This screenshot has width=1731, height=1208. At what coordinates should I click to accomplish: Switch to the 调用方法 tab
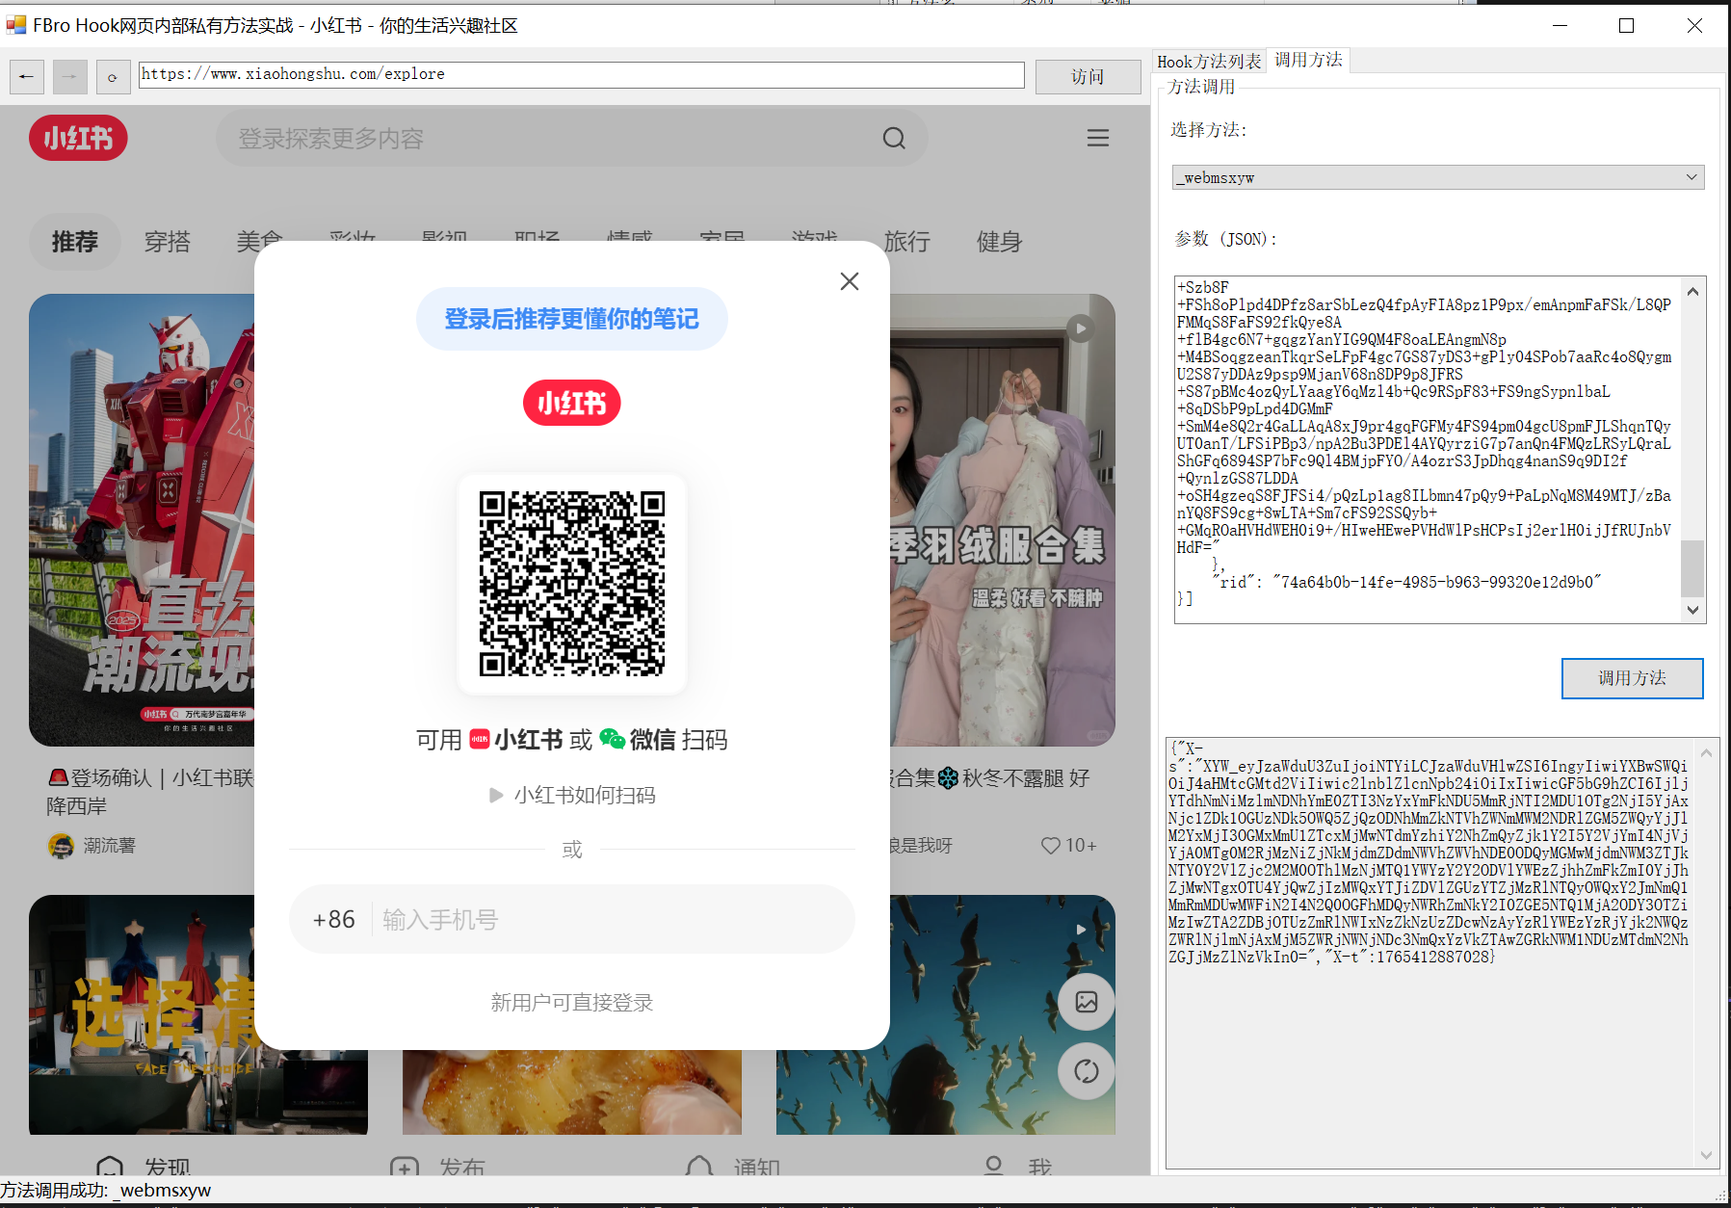coord(1308,60)
